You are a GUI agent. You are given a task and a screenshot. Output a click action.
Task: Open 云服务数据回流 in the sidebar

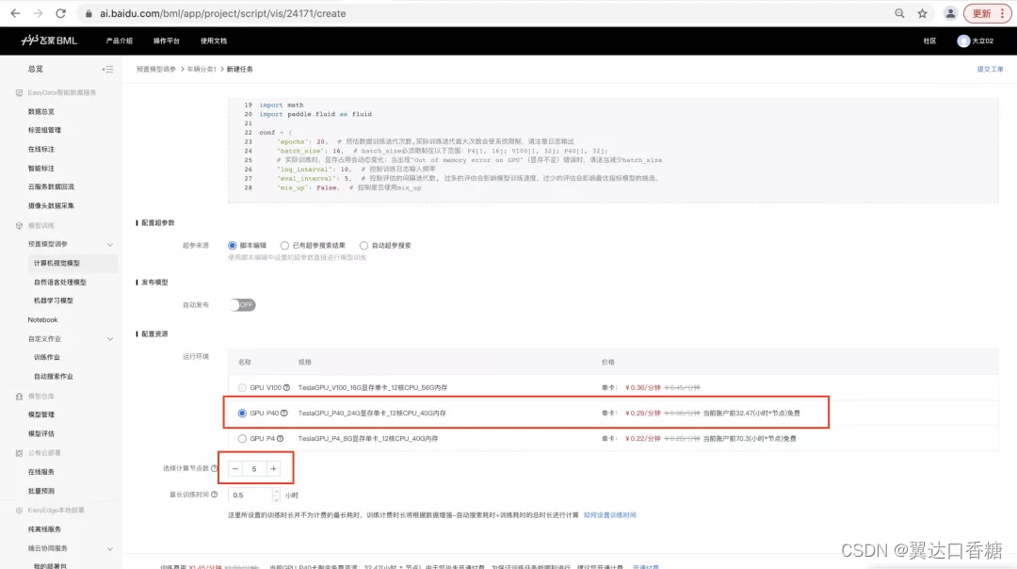pos(51,187)
